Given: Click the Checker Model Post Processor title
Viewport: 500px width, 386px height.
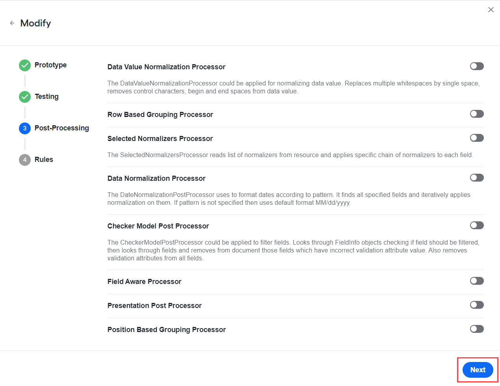Looking at the screenshot, I should [158, 226].
